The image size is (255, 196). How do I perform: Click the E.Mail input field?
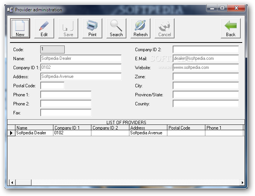click(x=206, y=58)
